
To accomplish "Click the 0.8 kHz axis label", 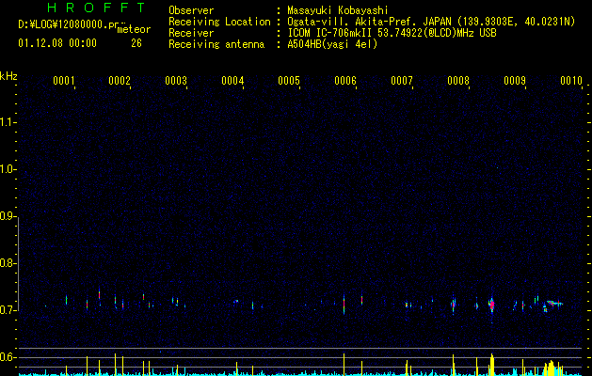I will coord(8,263).
